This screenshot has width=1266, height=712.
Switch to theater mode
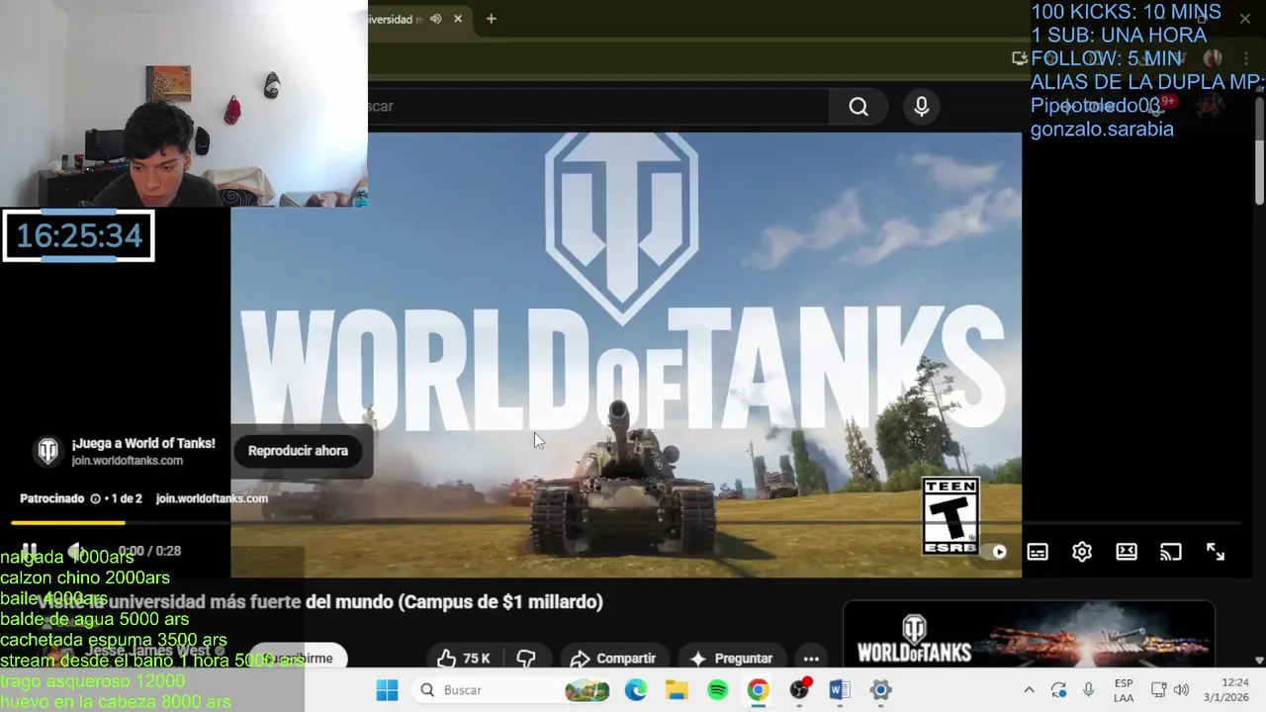1127,552
